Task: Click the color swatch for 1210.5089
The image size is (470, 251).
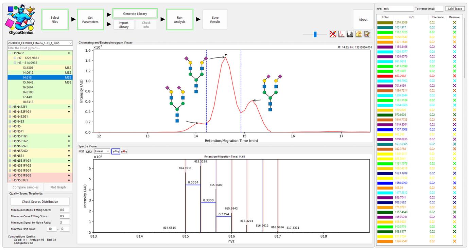Action: [385, 22]
